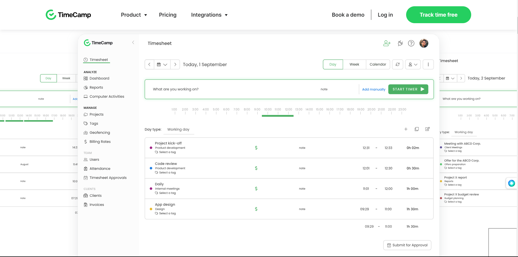Open bulk edit with the pencil icon
Image resolution: width=518 pixels, height=257 pixels.
coord(427,129)
